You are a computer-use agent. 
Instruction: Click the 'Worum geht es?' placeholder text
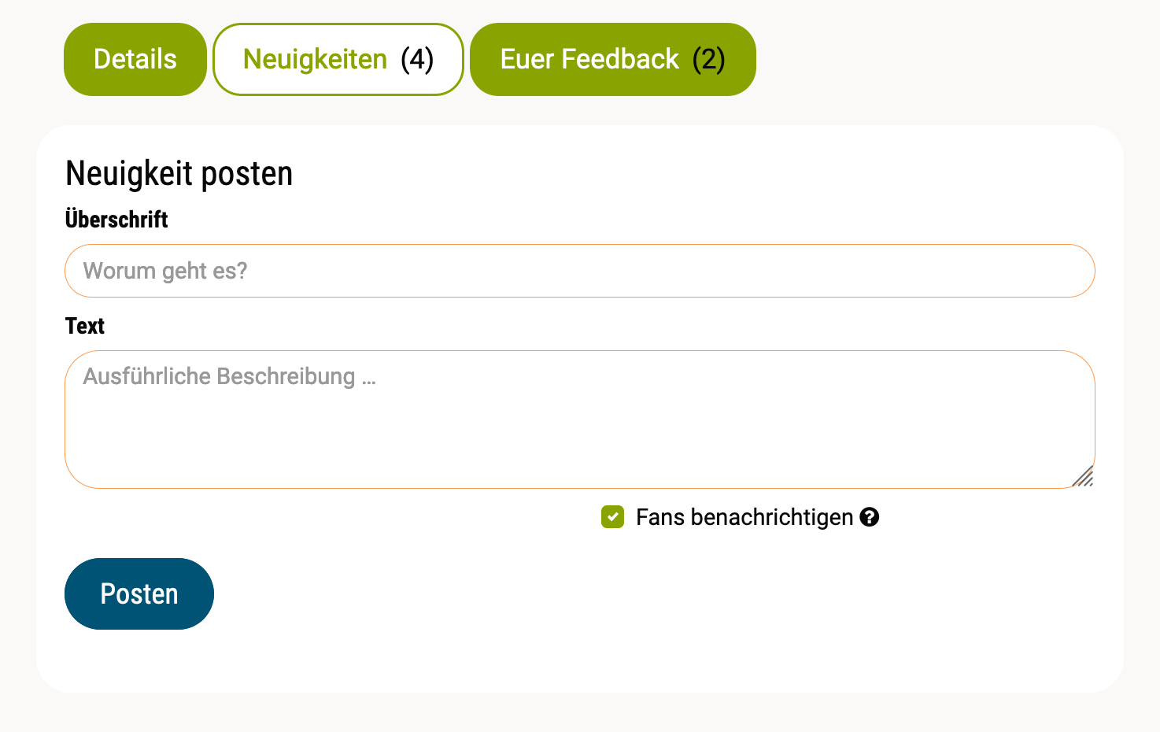165,271
